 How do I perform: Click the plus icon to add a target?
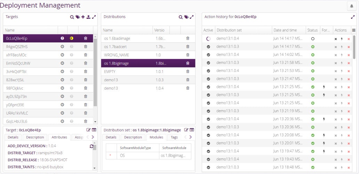(x=83, y=17)
